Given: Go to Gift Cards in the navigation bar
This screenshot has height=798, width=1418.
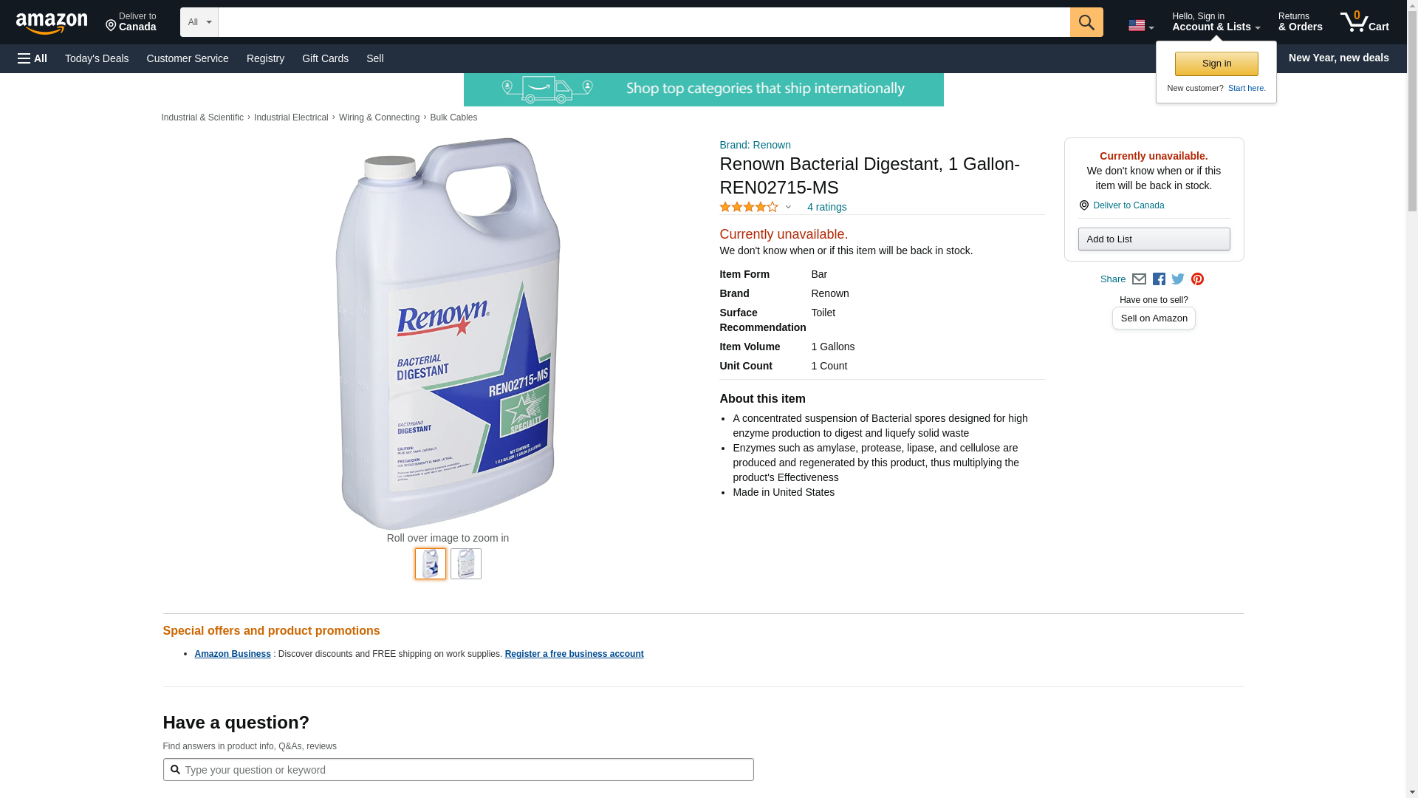Looking at the screenshot, I should [x=325, y=58].
